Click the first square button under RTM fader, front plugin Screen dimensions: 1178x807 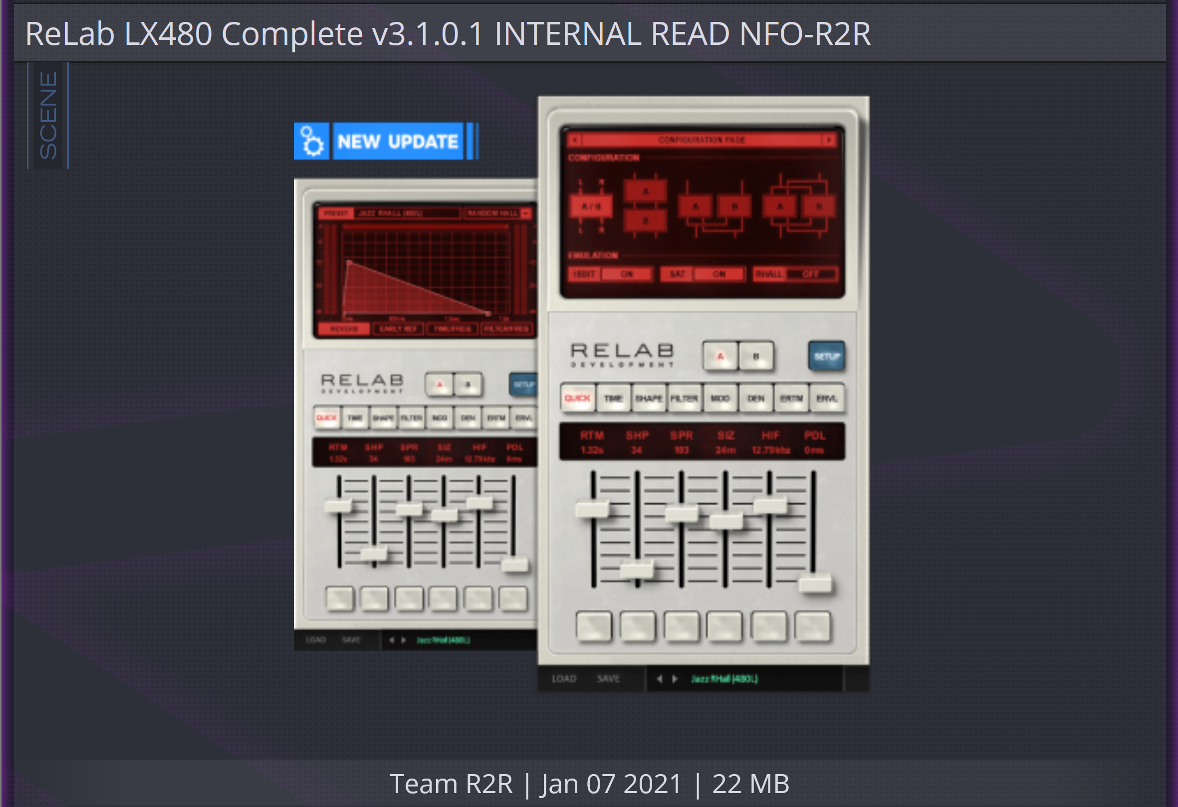594,627
